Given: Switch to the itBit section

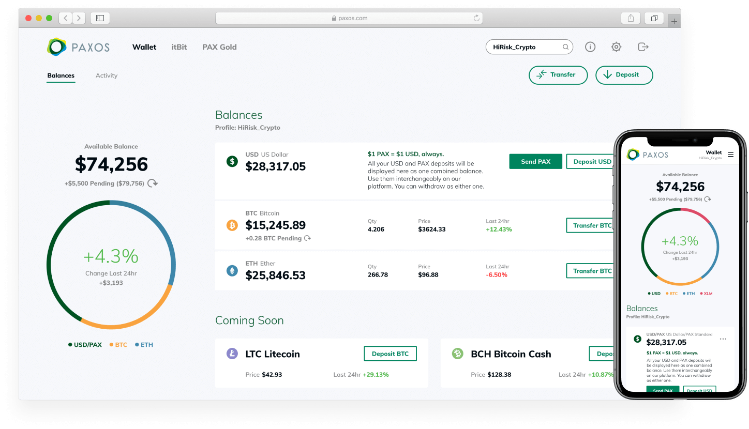Looking at the screenshot, I should coord(179,47).
